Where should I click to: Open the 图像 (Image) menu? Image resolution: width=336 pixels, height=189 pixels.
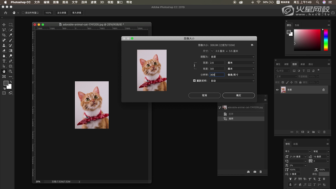tap(56, 2)
